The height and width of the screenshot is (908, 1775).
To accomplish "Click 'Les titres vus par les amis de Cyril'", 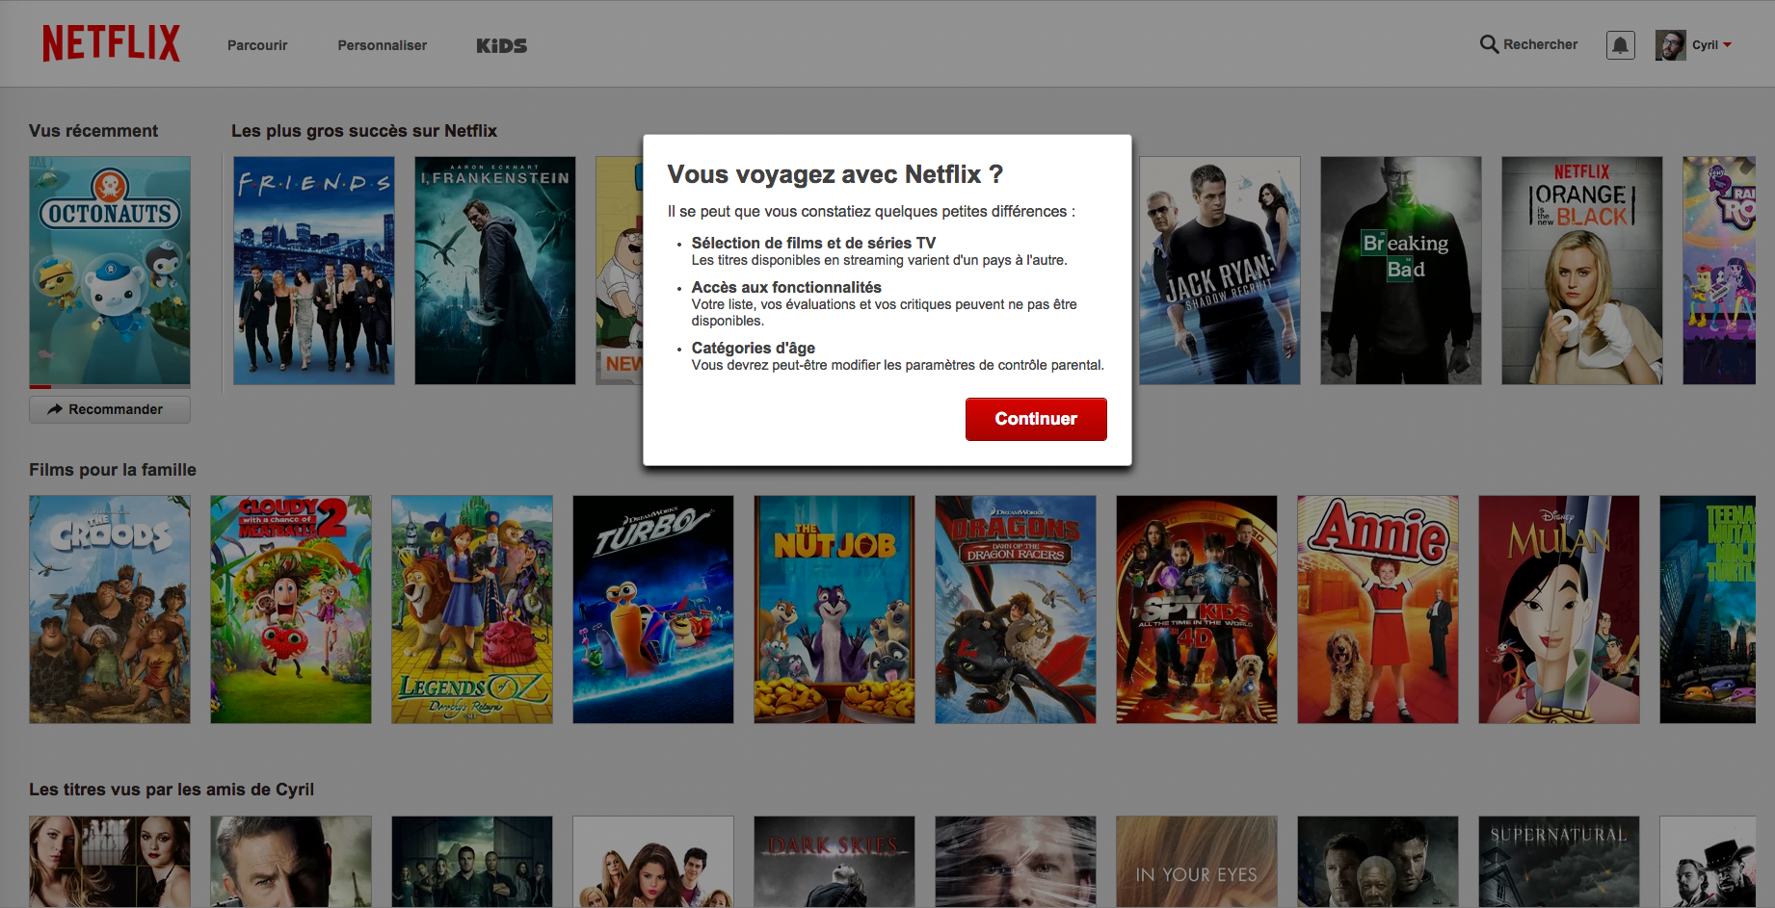I will tap(172, 790).
